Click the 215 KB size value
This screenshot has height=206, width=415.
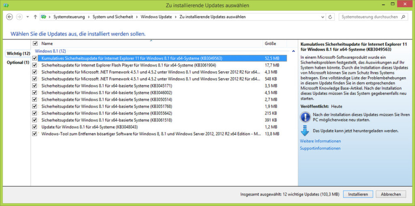[x=271, y=113]
